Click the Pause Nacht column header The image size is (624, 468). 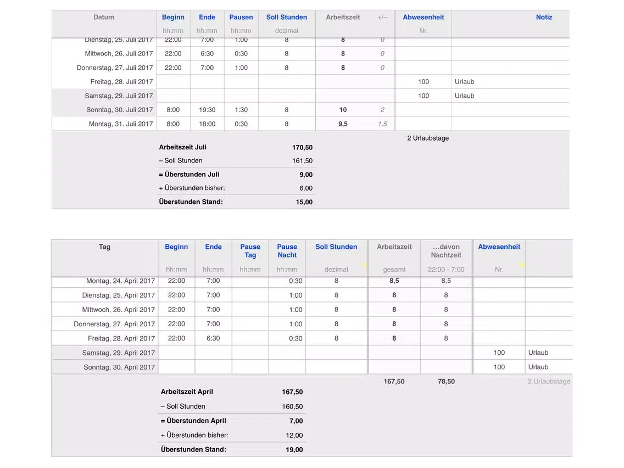coord(287,251)
